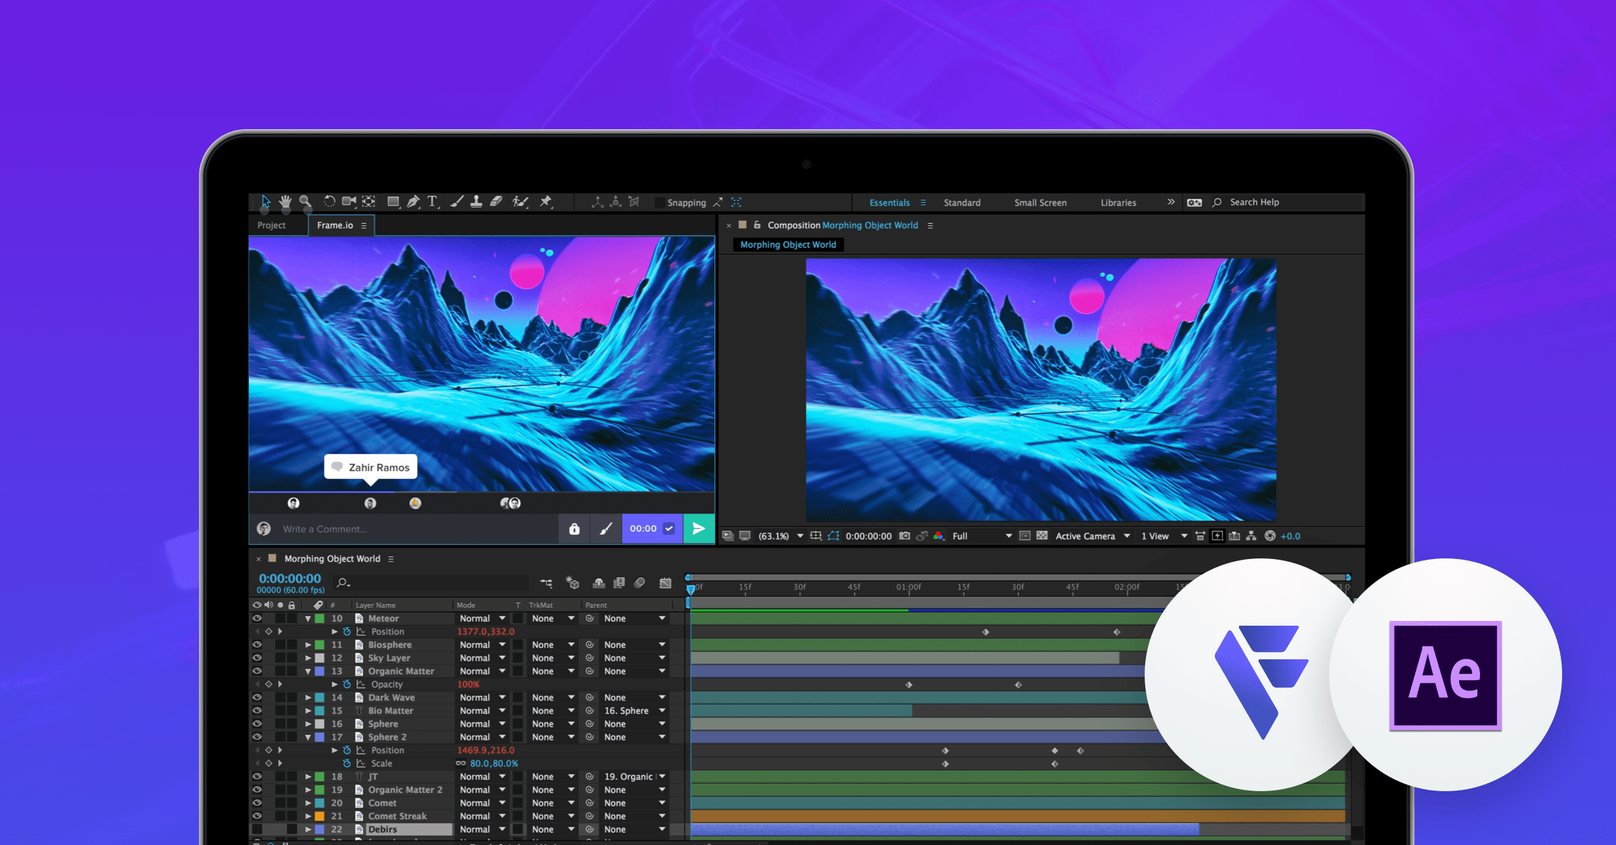Hide the Biosphere layer eye icon
Viewport: 1616px width, 845px height.
257,645
